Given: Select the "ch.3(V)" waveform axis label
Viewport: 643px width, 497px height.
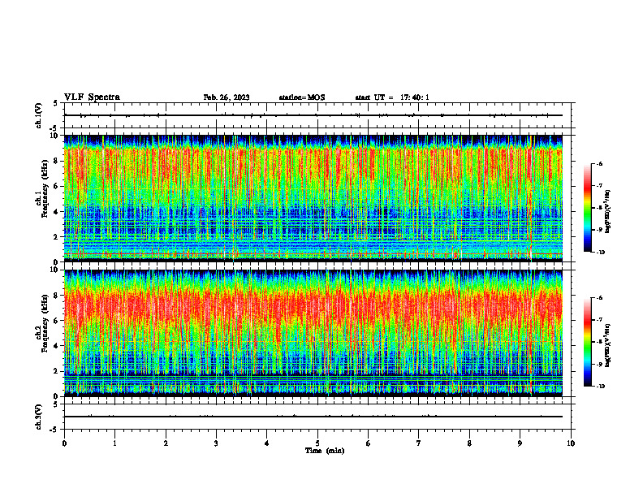Looking at the screenshot, I should [39, 417].
